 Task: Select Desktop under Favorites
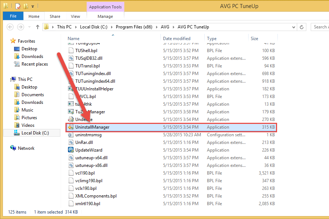[x=29, y=49]
